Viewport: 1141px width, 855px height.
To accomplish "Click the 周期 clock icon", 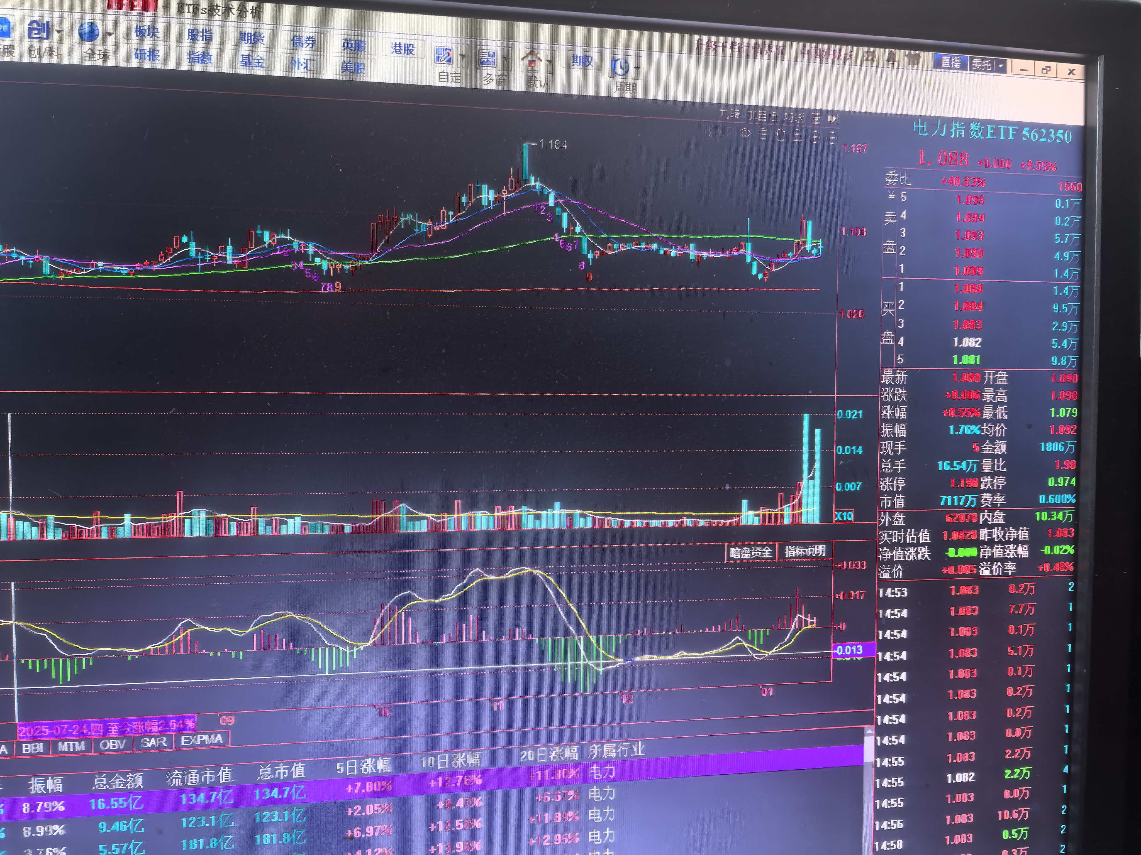I will [620, 67].
